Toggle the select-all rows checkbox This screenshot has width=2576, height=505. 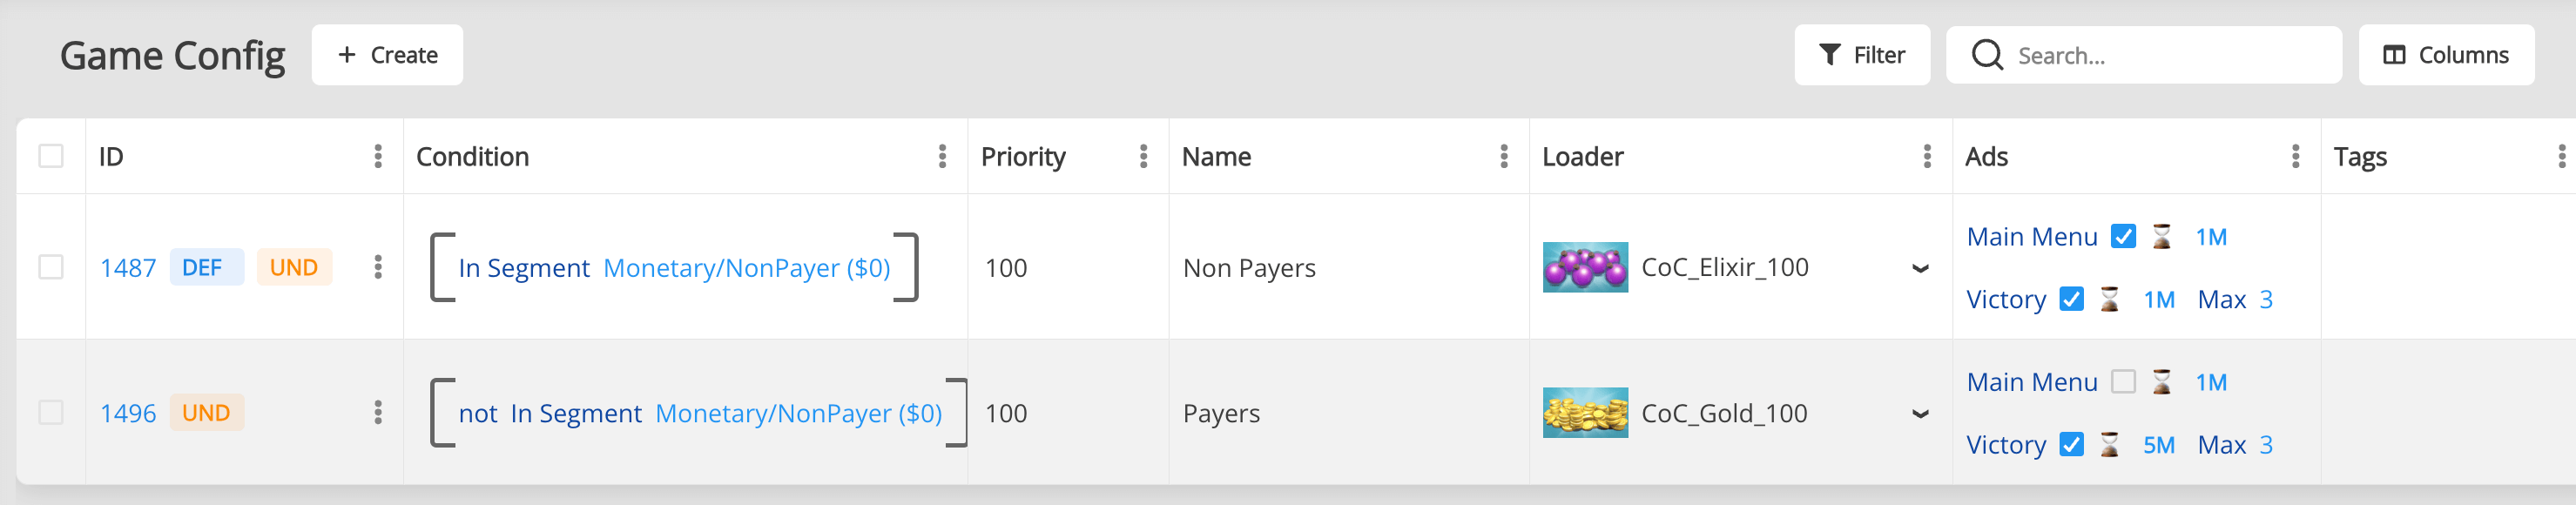pos(51,156)
